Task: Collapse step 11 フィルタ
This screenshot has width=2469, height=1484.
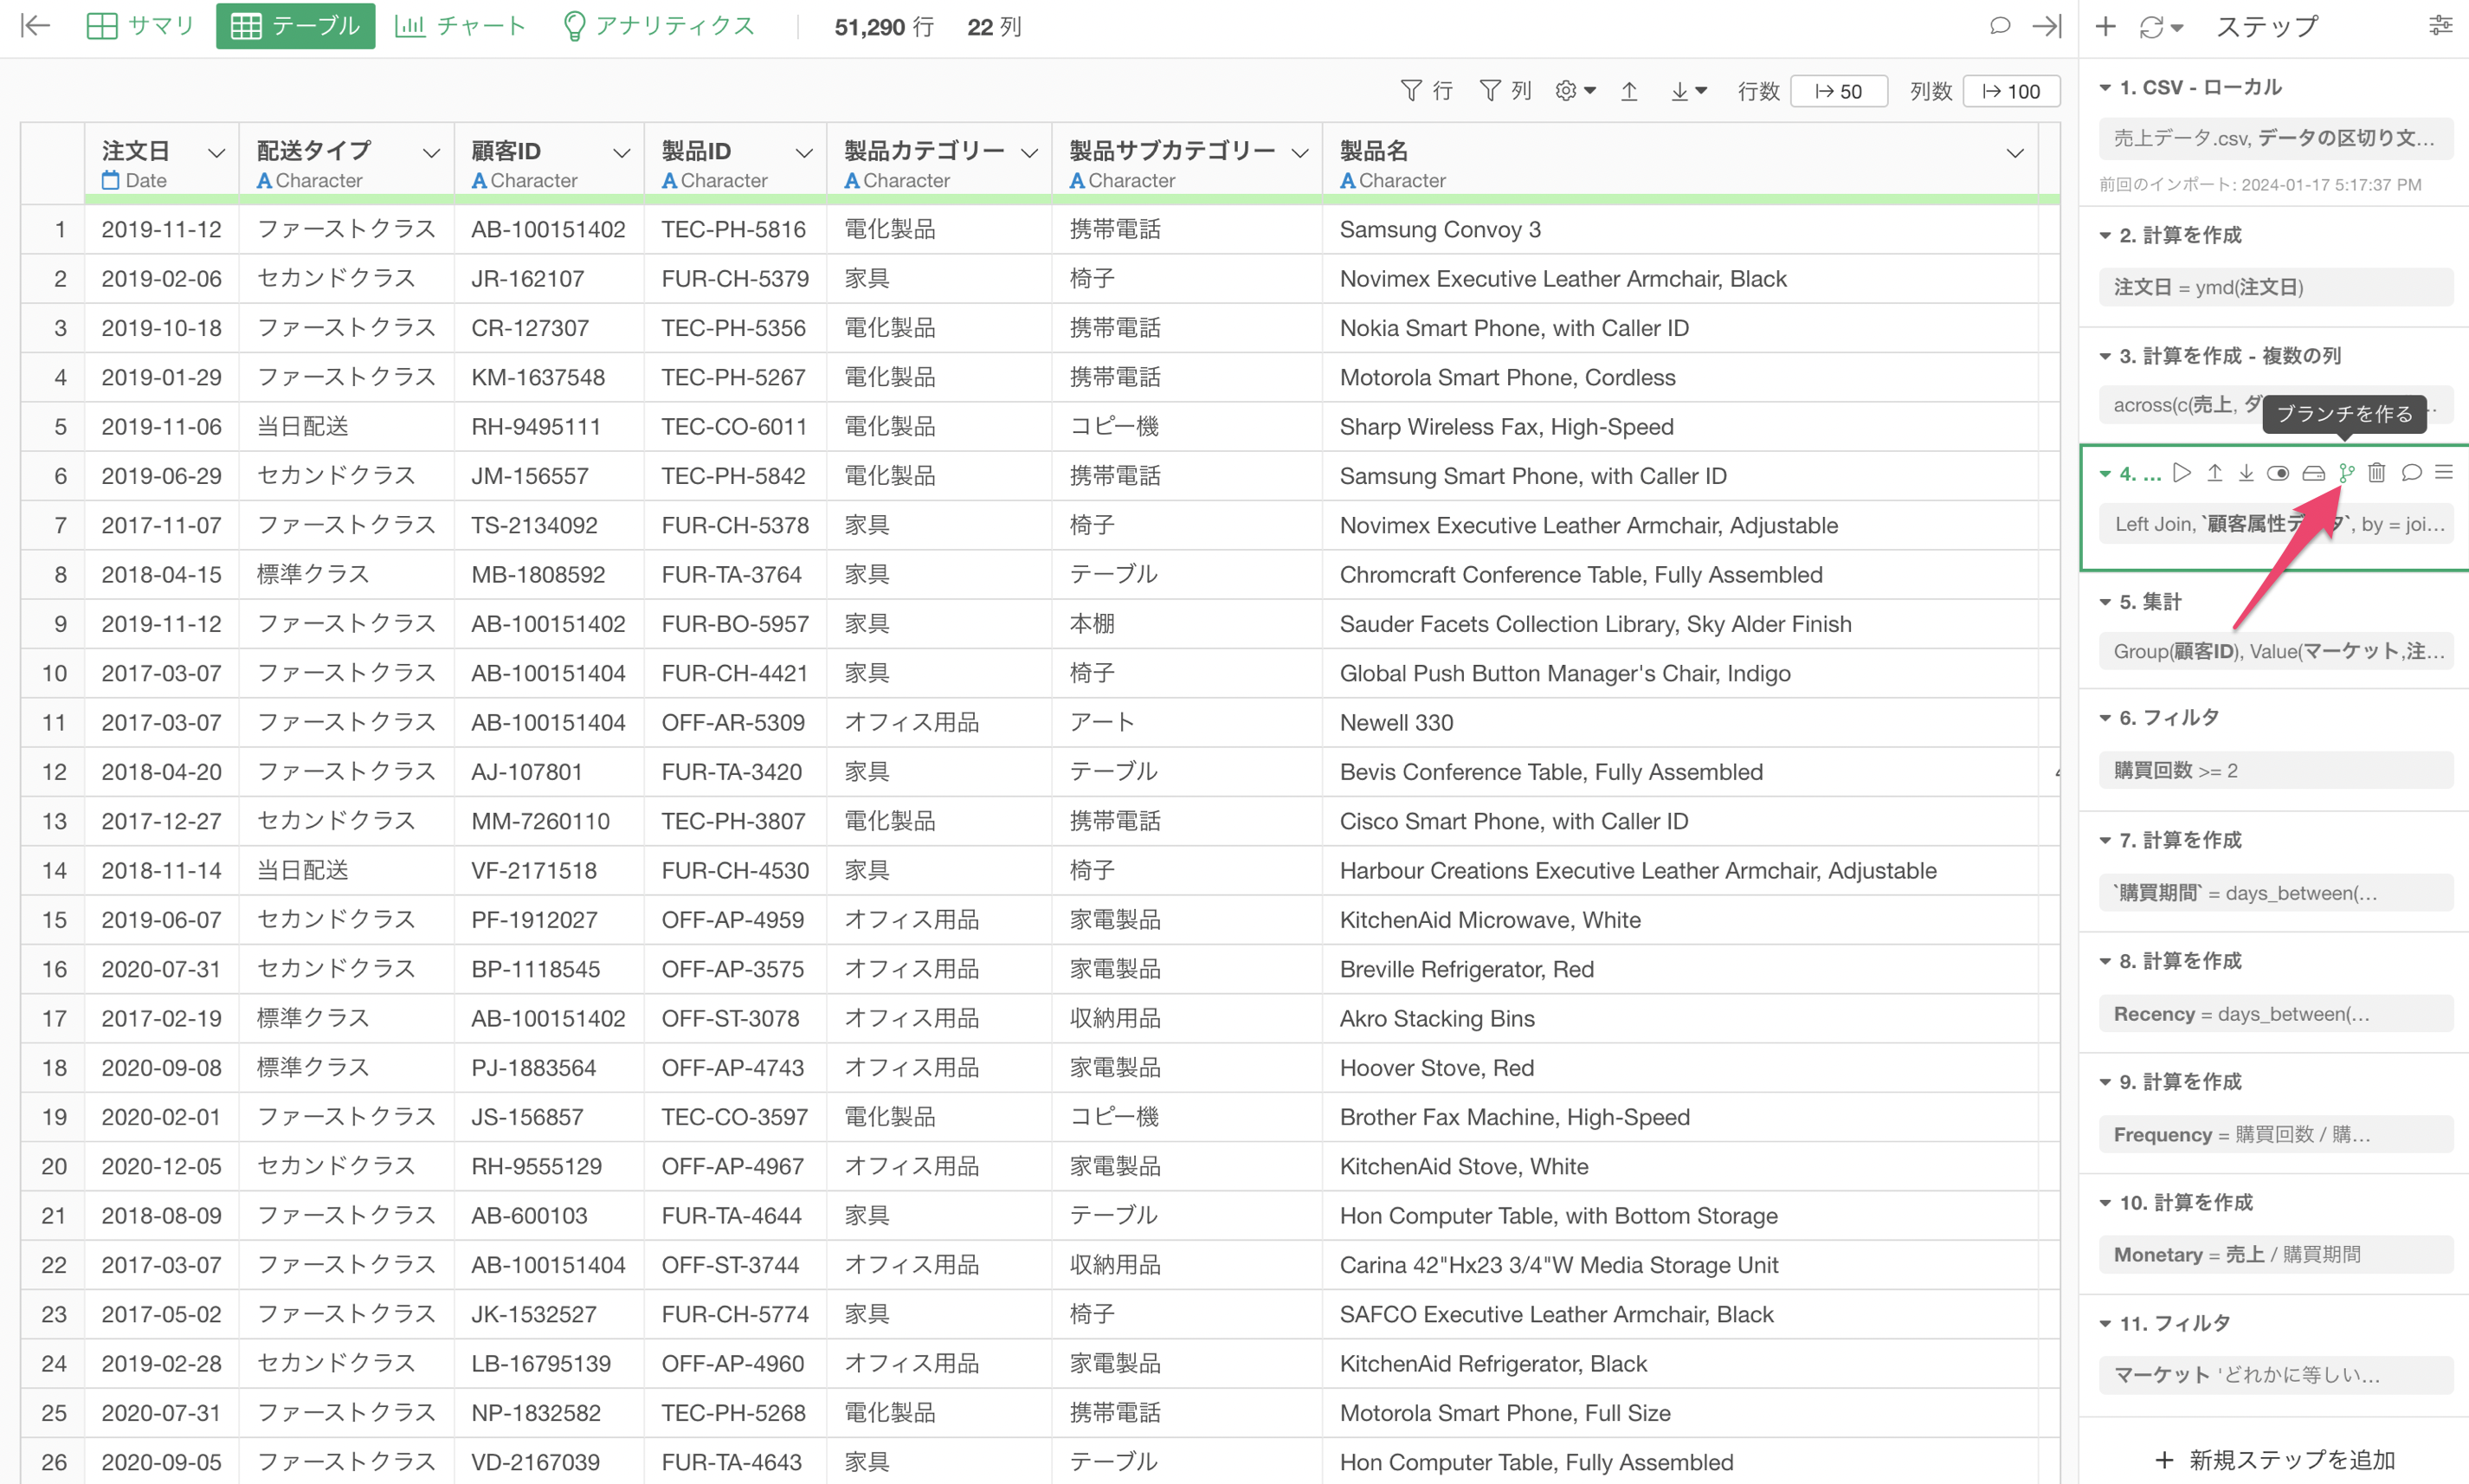Action: pos(2105,1324)
